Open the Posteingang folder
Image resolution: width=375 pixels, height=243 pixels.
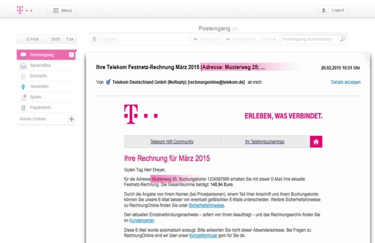pyautogui.click(x=46, y=55)
